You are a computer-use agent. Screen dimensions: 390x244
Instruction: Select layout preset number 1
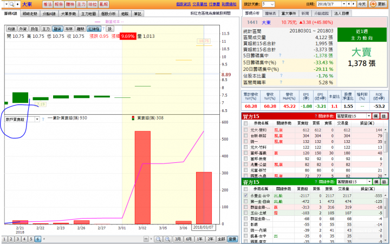point(4,239)
